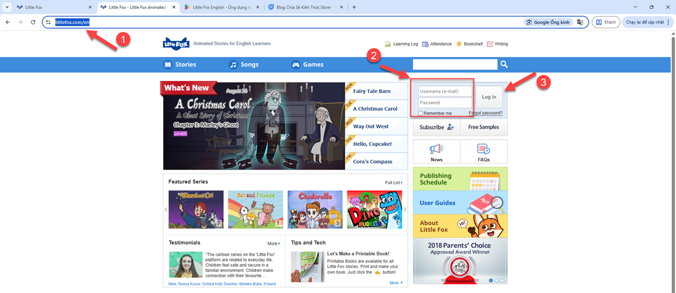Open the Learning Log icon link
The image size is (676, 293).
coord(388,44)
